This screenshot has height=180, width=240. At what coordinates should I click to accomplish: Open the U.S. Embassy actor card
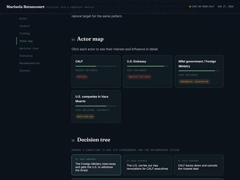[x=148, y=71]
